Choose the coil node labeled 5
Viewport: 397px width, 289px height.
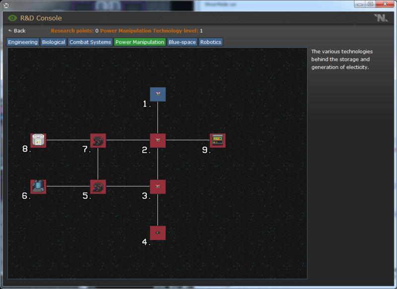coord(98,187)
